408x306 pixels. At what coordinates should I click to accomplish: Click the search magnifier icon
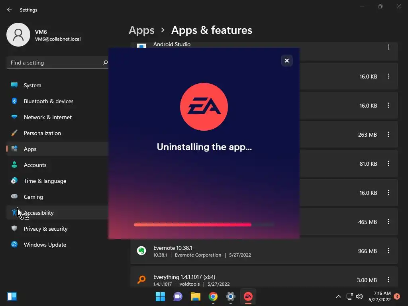(105, 63)
